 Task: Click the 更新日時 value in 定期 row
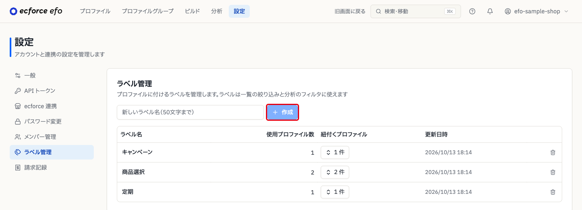click(x=449, y=192)
